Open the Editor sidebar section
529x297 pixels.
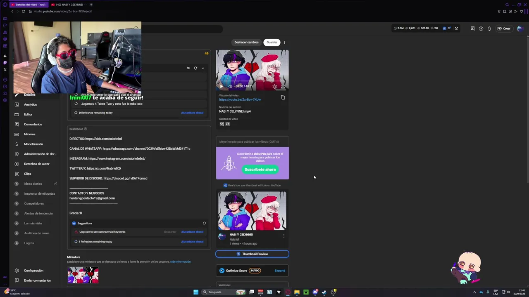28,114
